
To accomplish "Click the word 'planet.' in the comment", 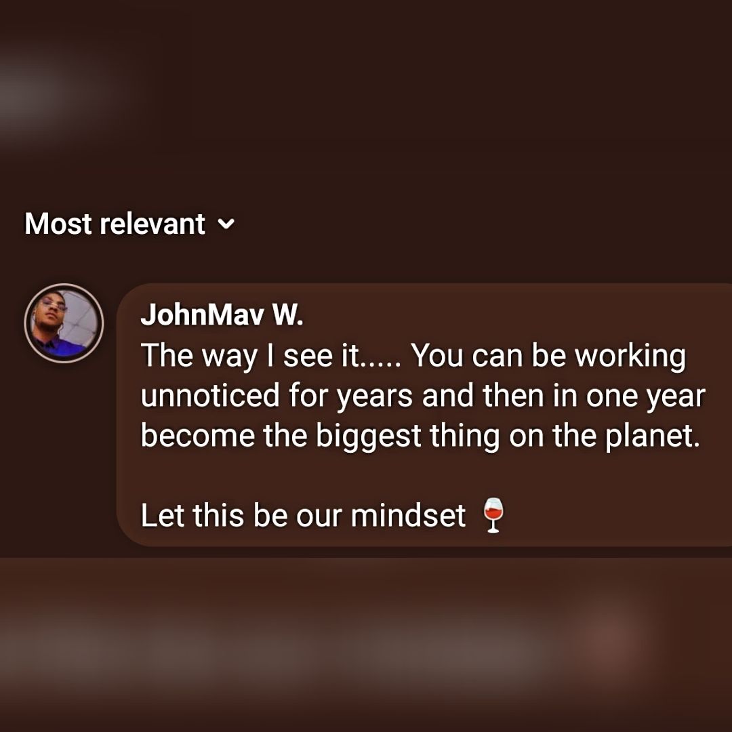I will click(x=653, y=437).
